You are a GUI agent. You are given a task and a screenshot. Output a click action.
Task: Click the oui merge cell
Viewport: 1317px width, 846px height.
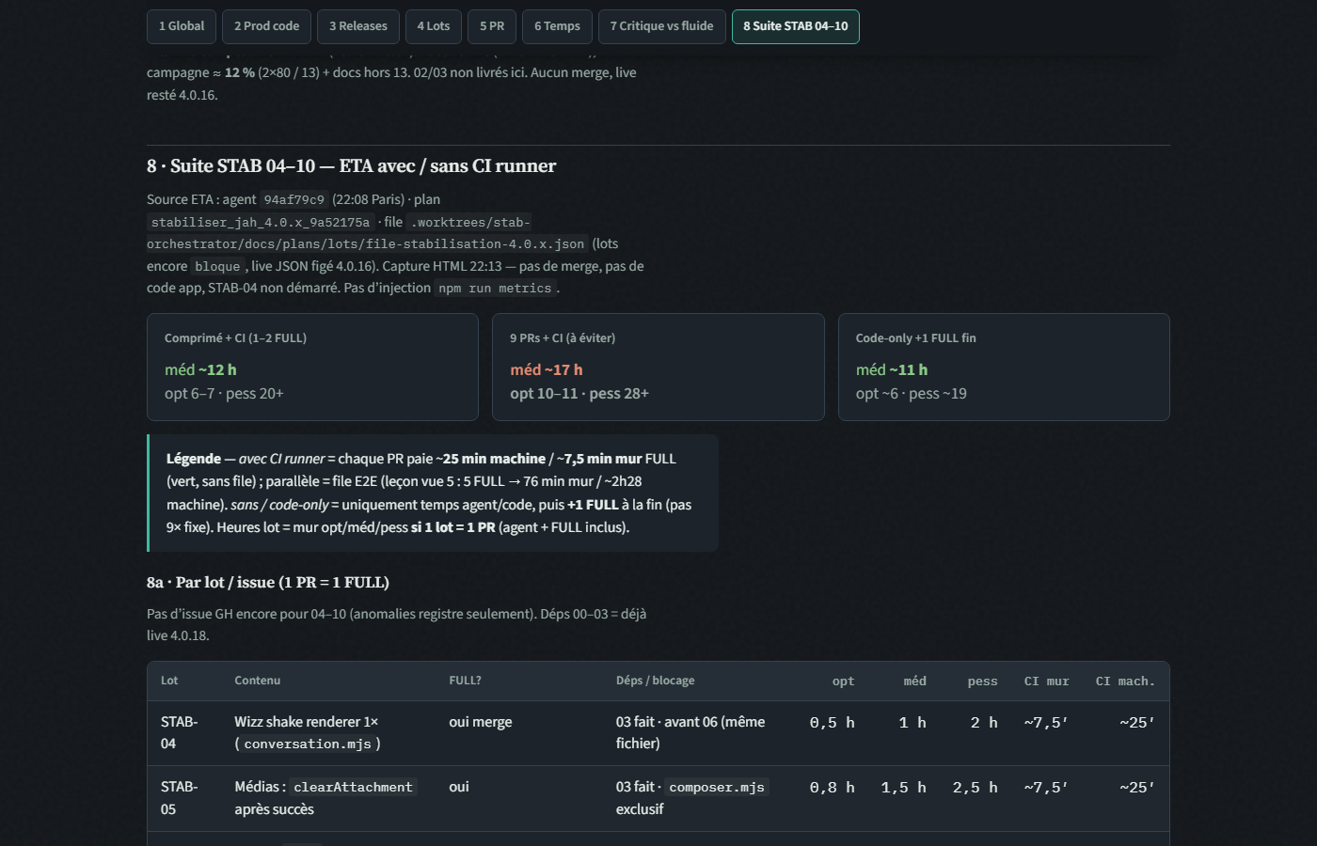pos(481,722)
